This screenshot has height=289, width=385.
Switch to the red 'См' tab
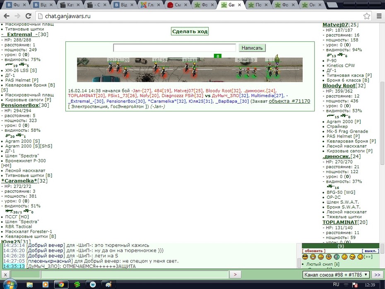tap(177, 5)
